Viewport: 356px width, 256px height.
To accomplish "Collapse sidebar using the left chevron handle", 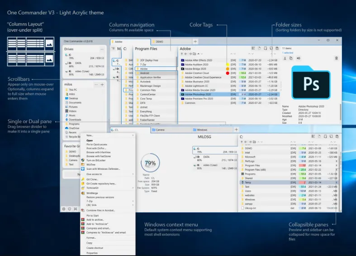I will pyautogui.click(x=109, y=120).
